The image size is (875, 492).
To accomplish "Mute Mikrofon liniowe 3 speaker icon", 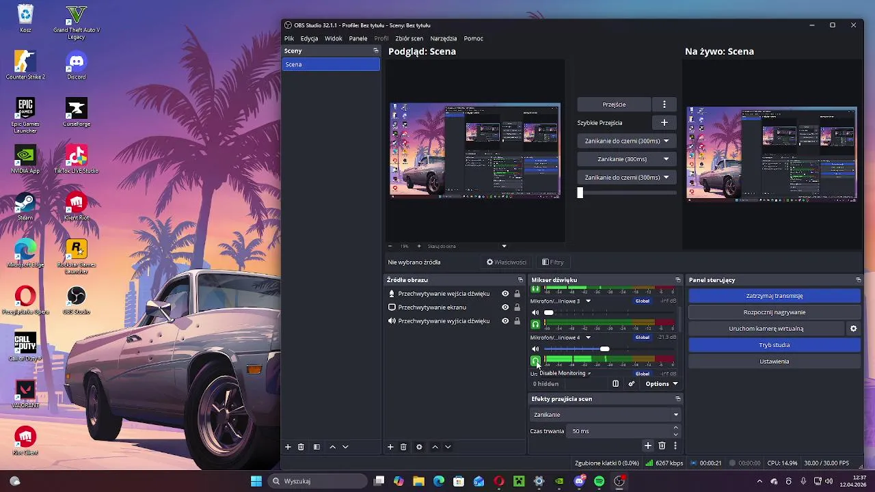I will click(535, 313).
